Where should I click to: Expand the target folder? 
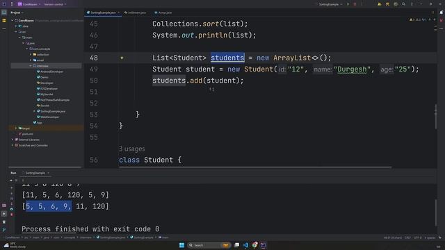pyautogui.click(x=16, y=128)
